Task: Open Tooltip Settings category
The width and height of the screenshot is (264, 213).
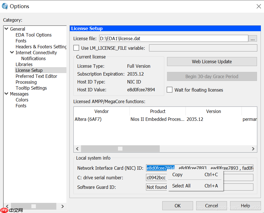Action: point(31,88)
